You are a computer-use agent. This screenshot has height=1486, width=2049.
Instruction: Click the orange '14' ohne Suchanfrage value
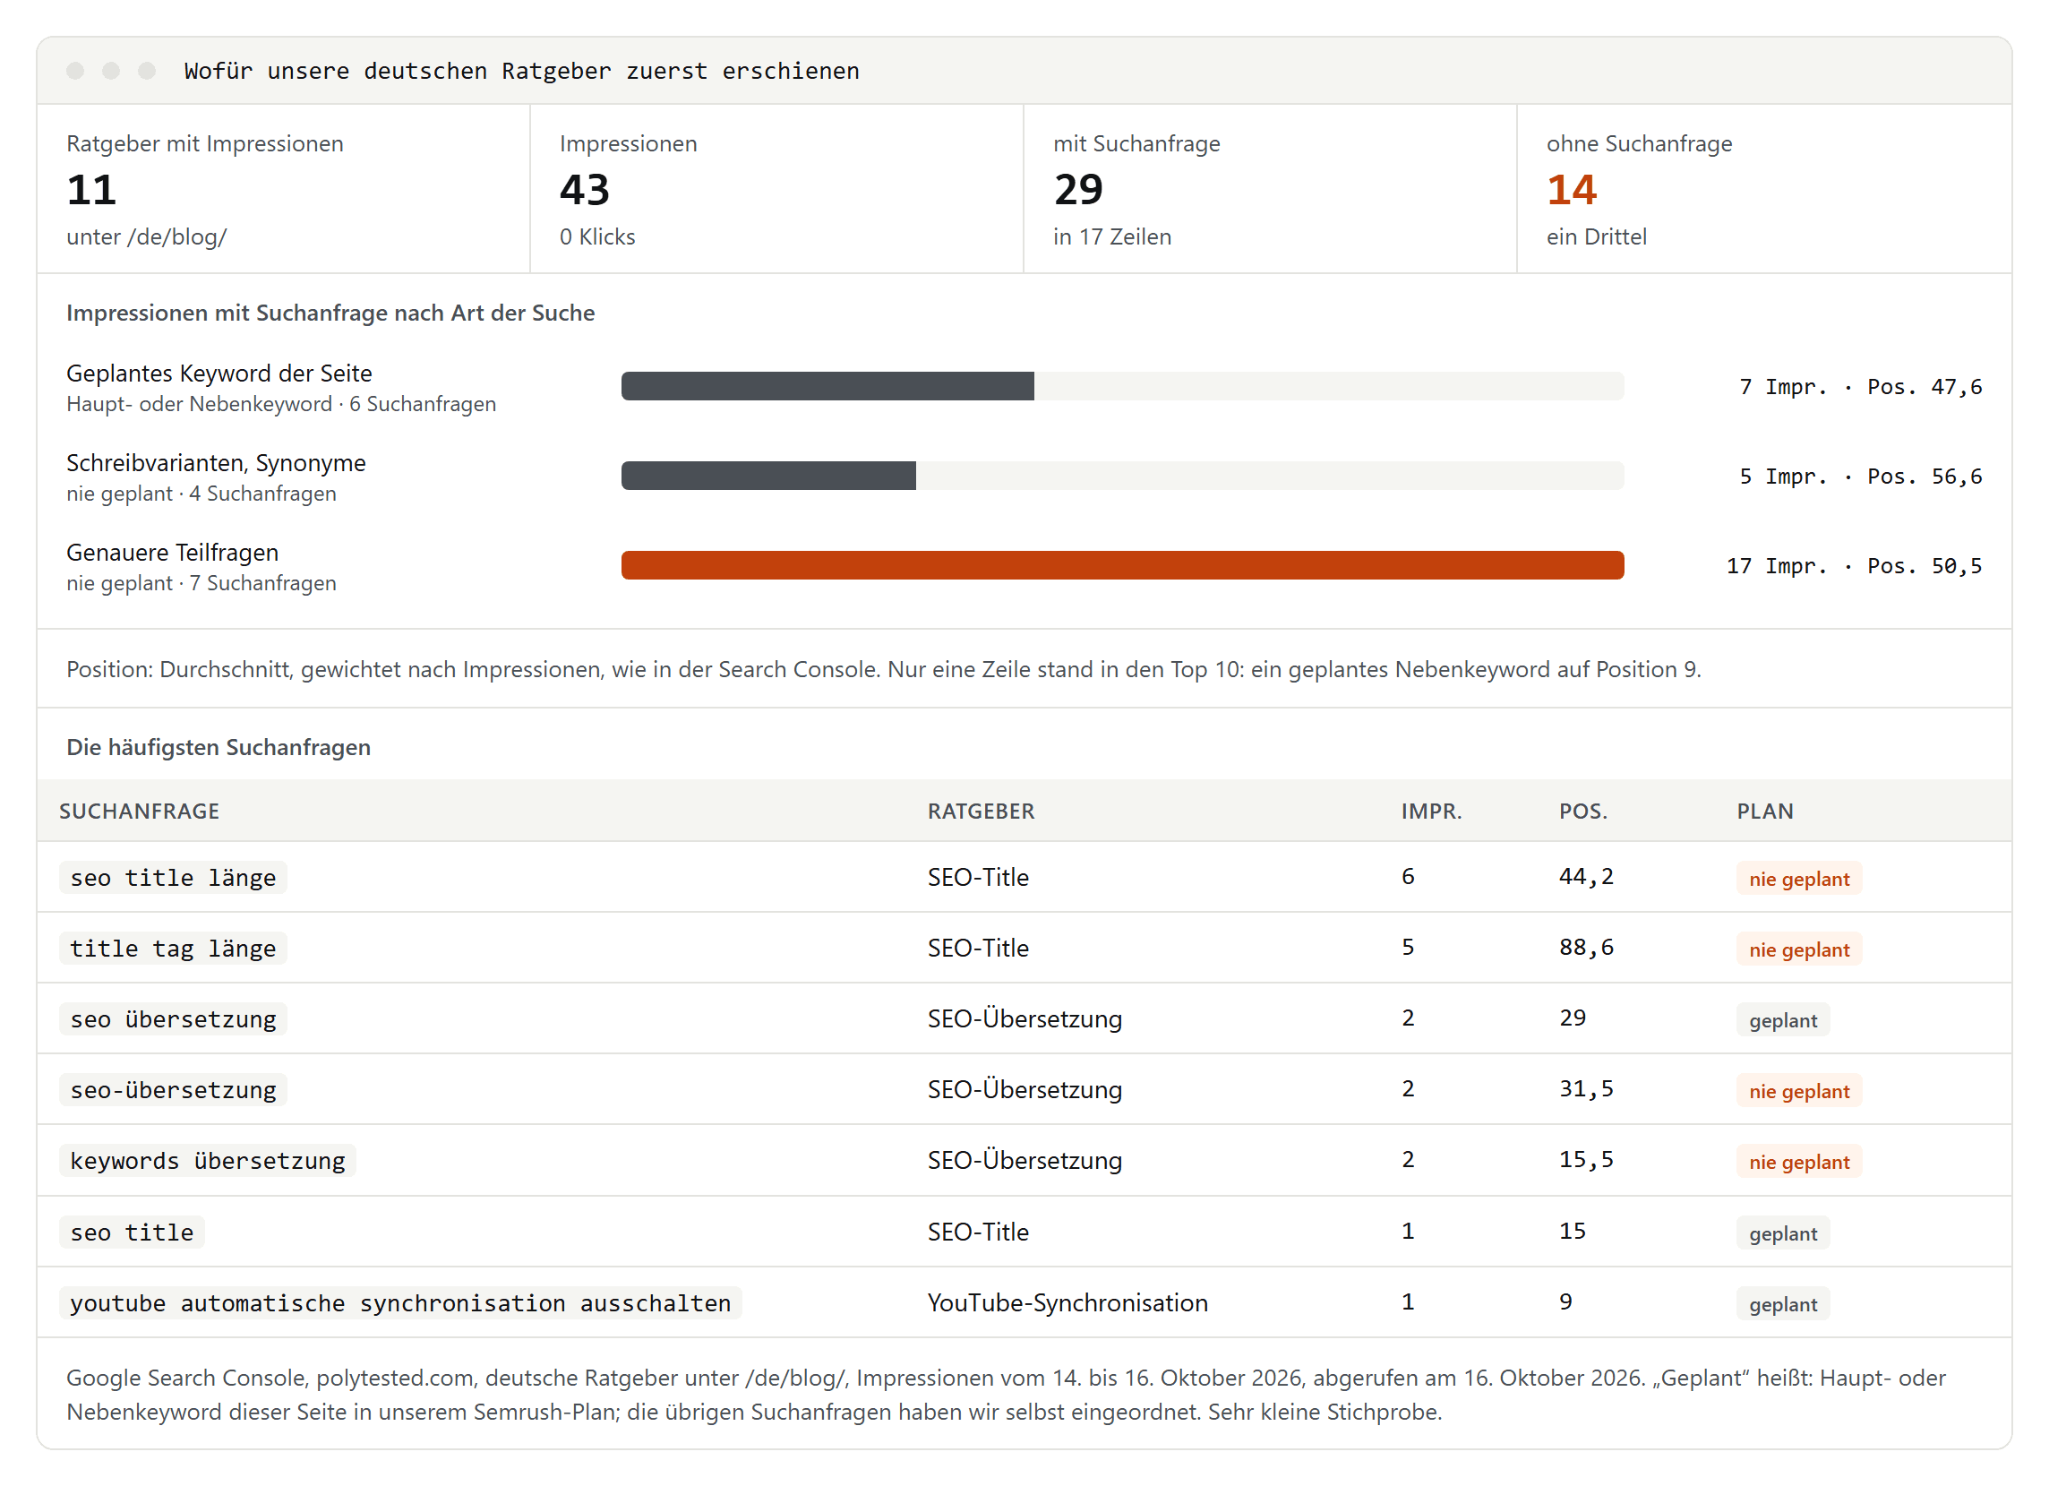coord(1571,190)
